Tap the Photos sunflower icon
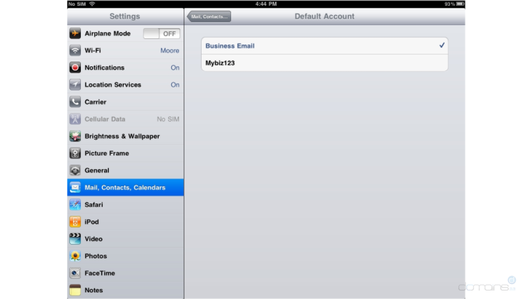This screenshot has height=299, width=532. click(75, 256)
